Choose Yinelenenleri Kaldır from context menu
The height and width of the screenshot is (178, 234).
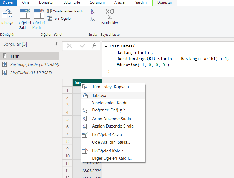[x=113, y=103]
